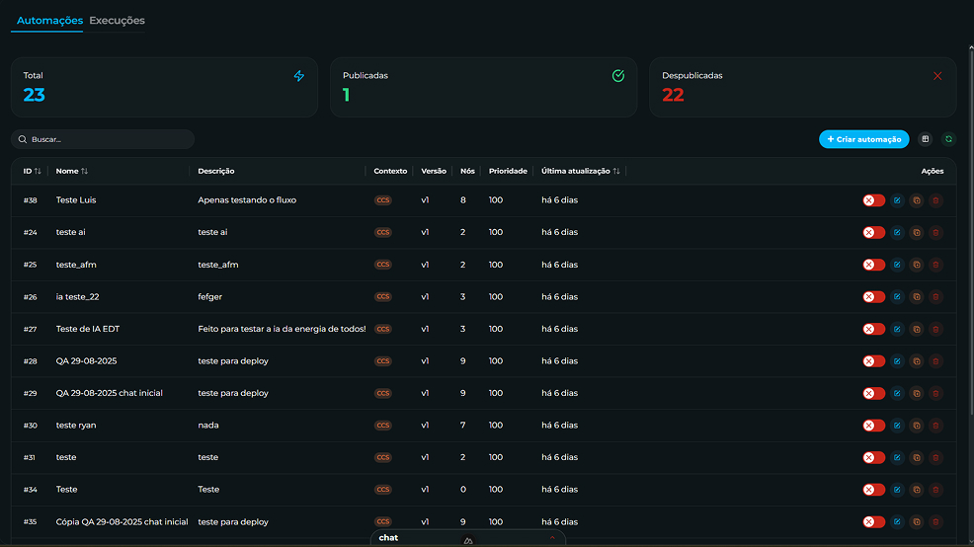Image resolution: width=974 pixels, height=547 pixels.
Task: Delete the teste_afm automation
Action: click(935, 265)
